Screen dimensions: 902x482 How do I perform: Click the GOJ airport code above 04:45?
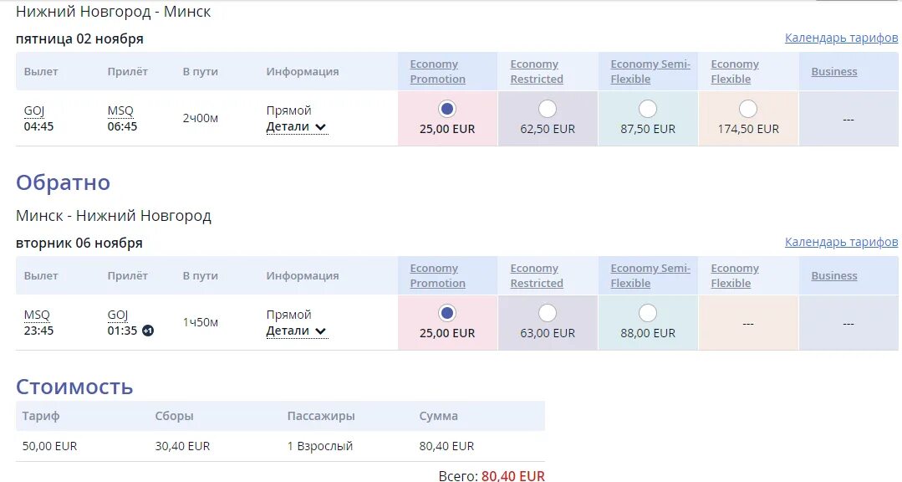(x=34, y=111)
